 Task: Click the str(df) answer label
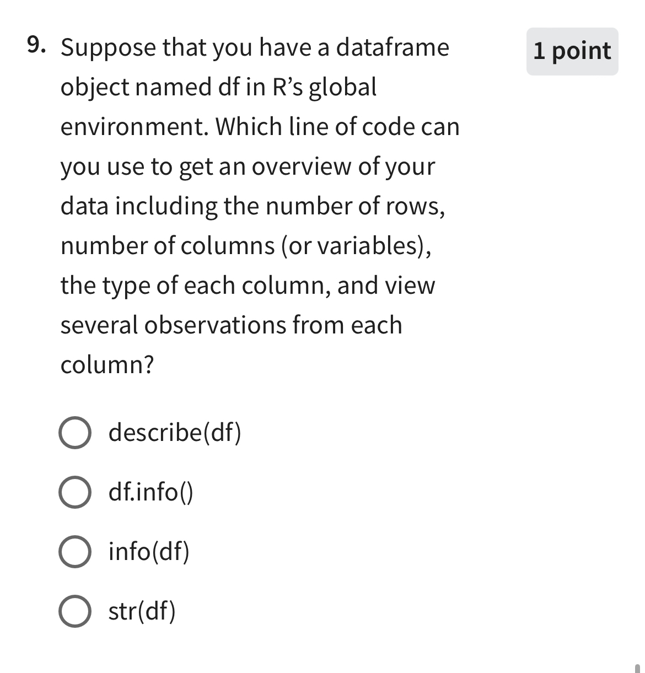click(x=141, y=612)
